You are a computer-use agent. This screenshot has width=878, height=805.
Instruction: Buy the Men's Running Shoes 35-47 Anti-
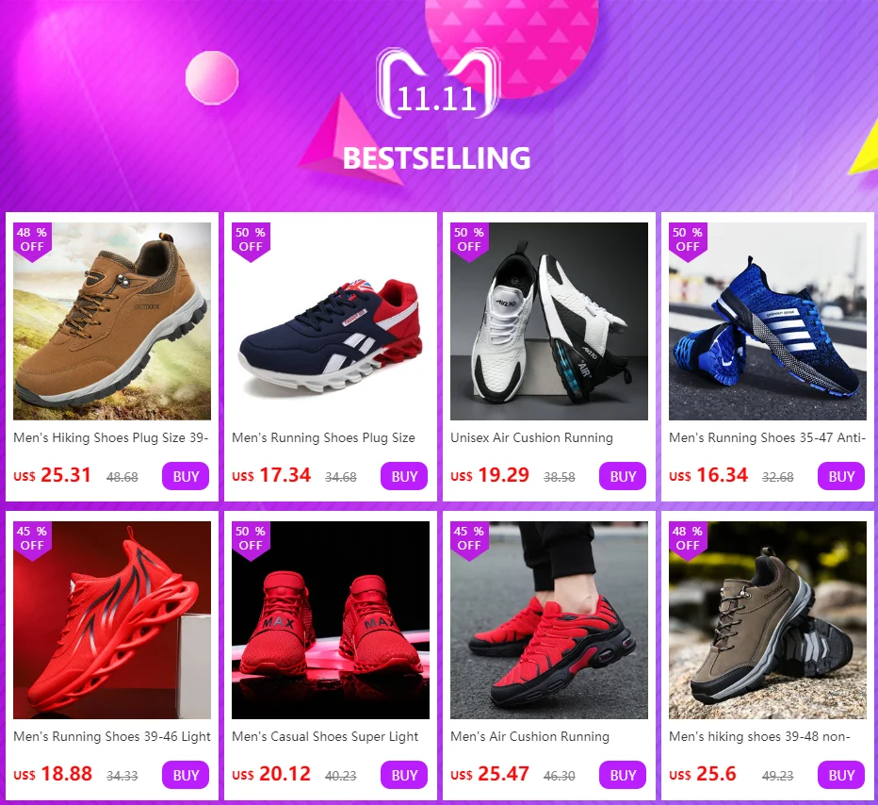coord(841,476)
